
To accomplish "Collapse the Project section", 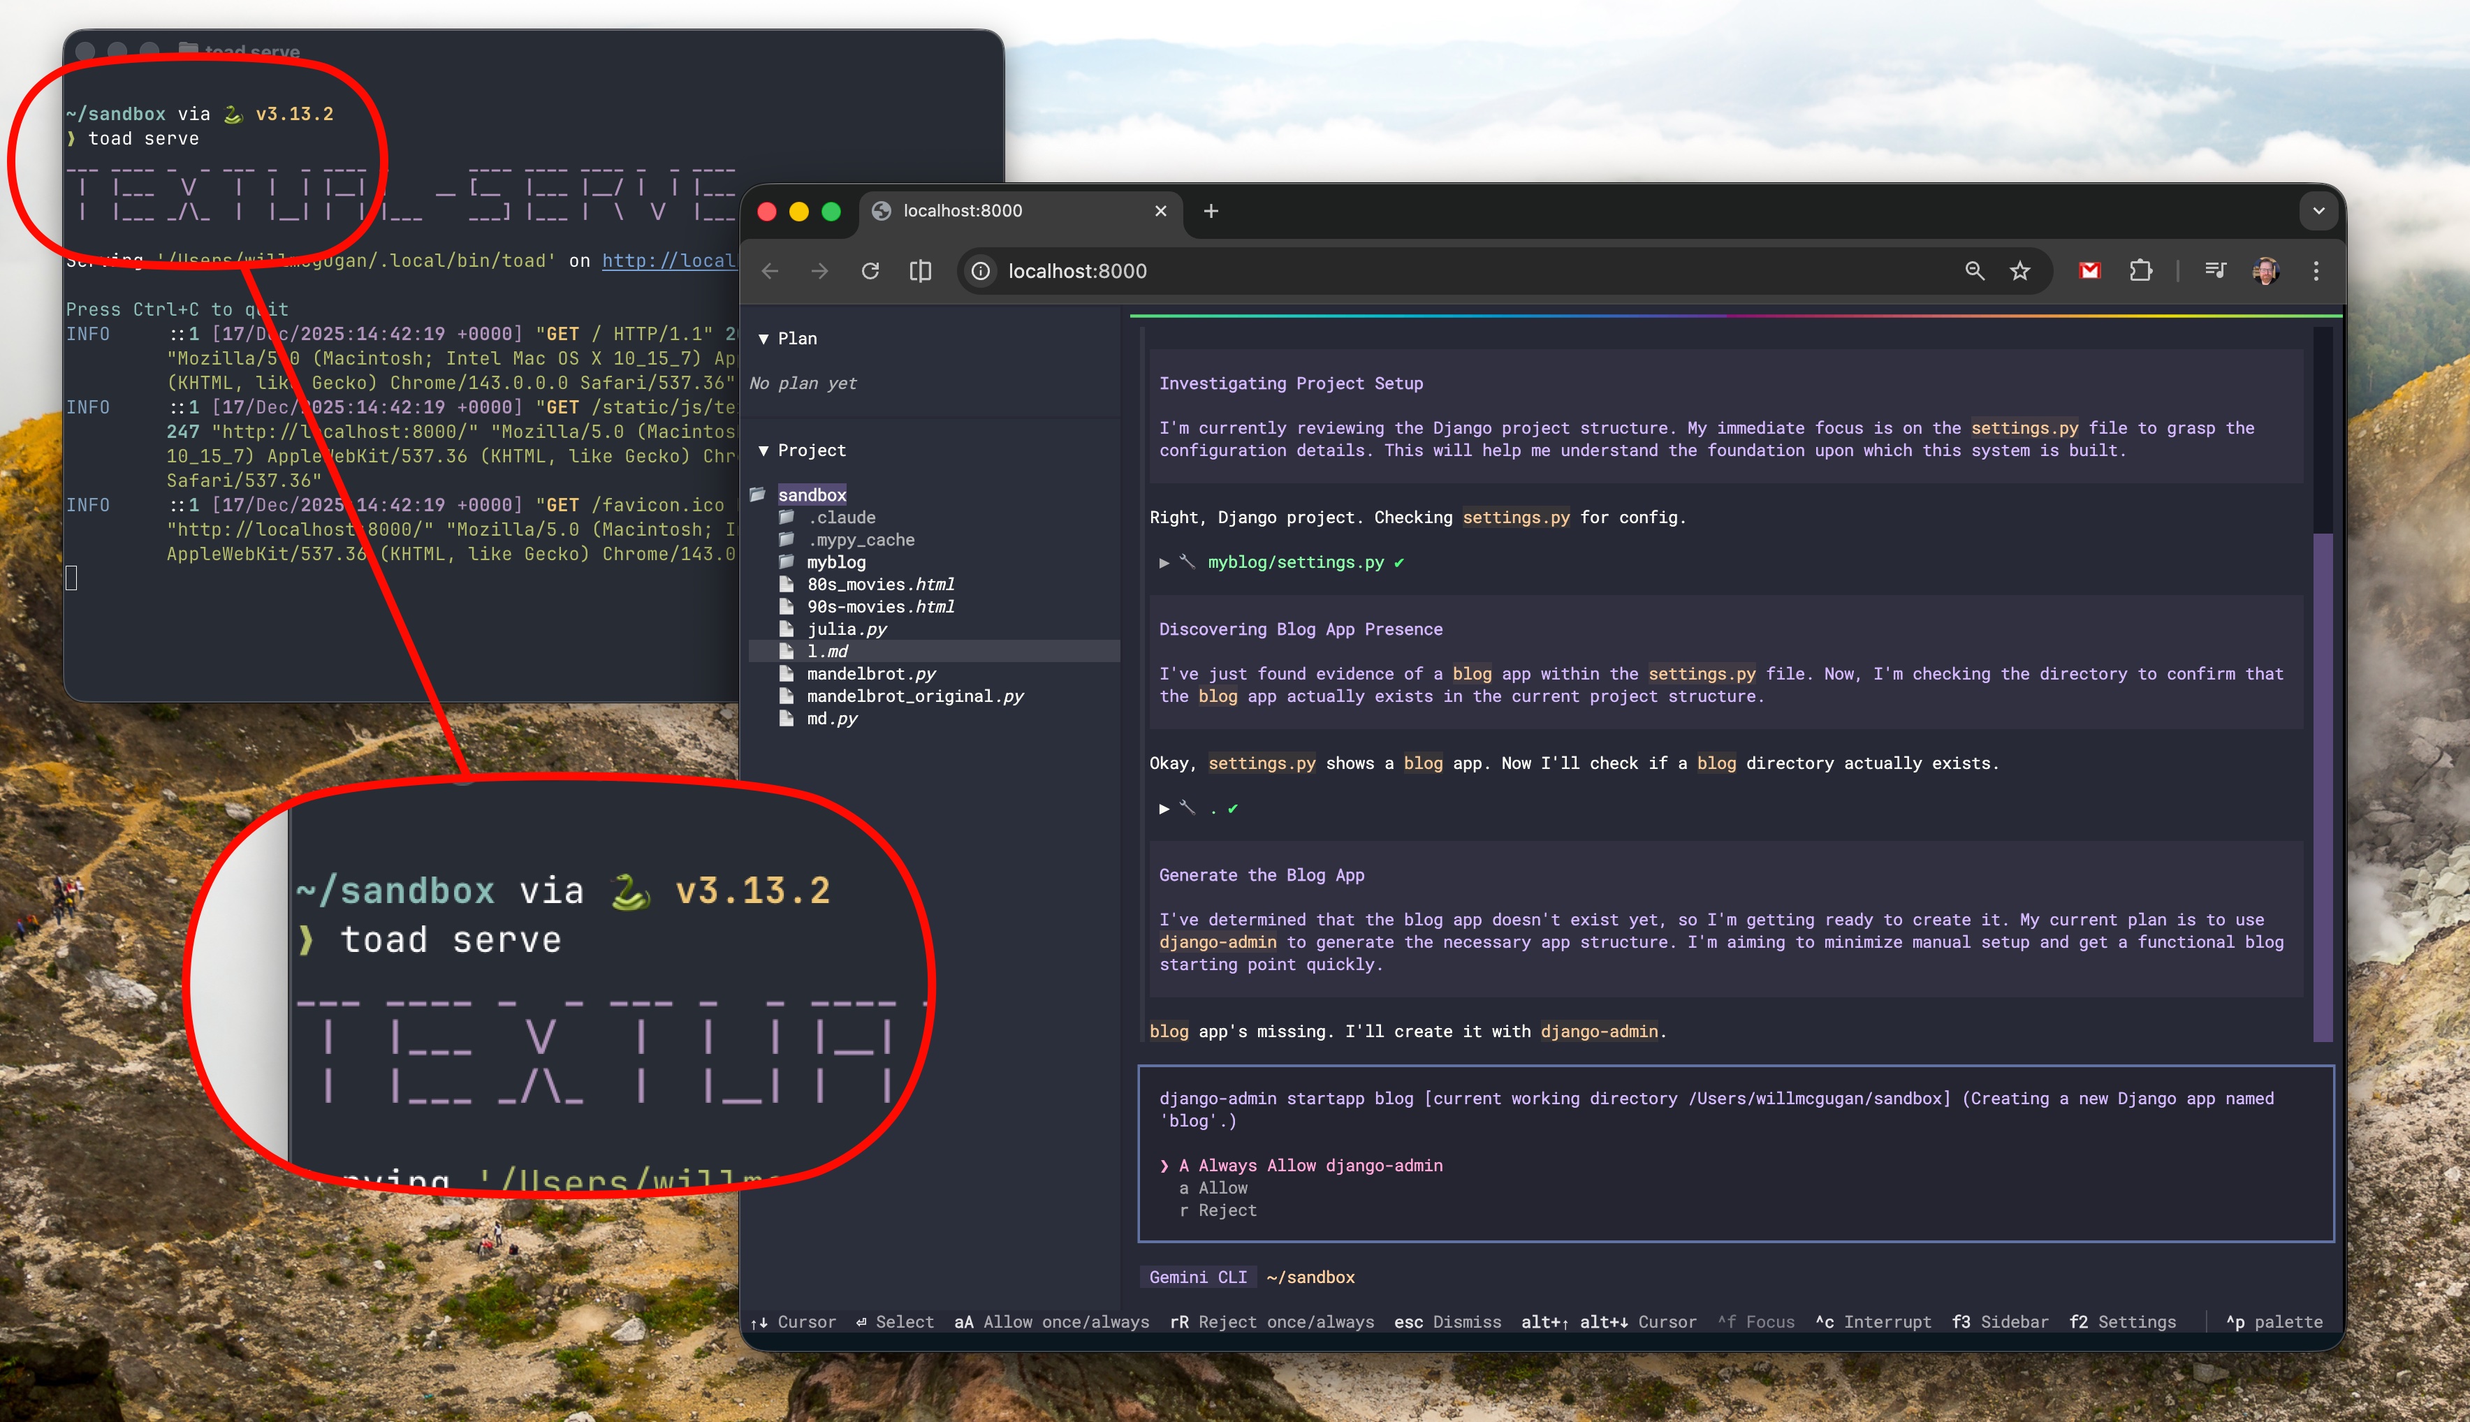I will [763, 449].
